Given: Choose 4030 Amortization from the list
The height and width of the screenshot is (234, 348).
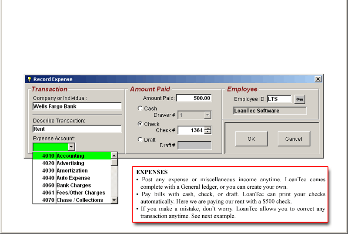Looking at the screenshot, I should click(72, 170).
